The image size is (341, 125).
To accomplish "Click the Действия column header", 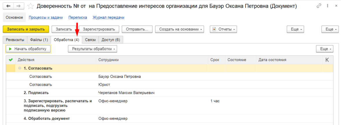I will pyautogui.click(x=56, y=60).
